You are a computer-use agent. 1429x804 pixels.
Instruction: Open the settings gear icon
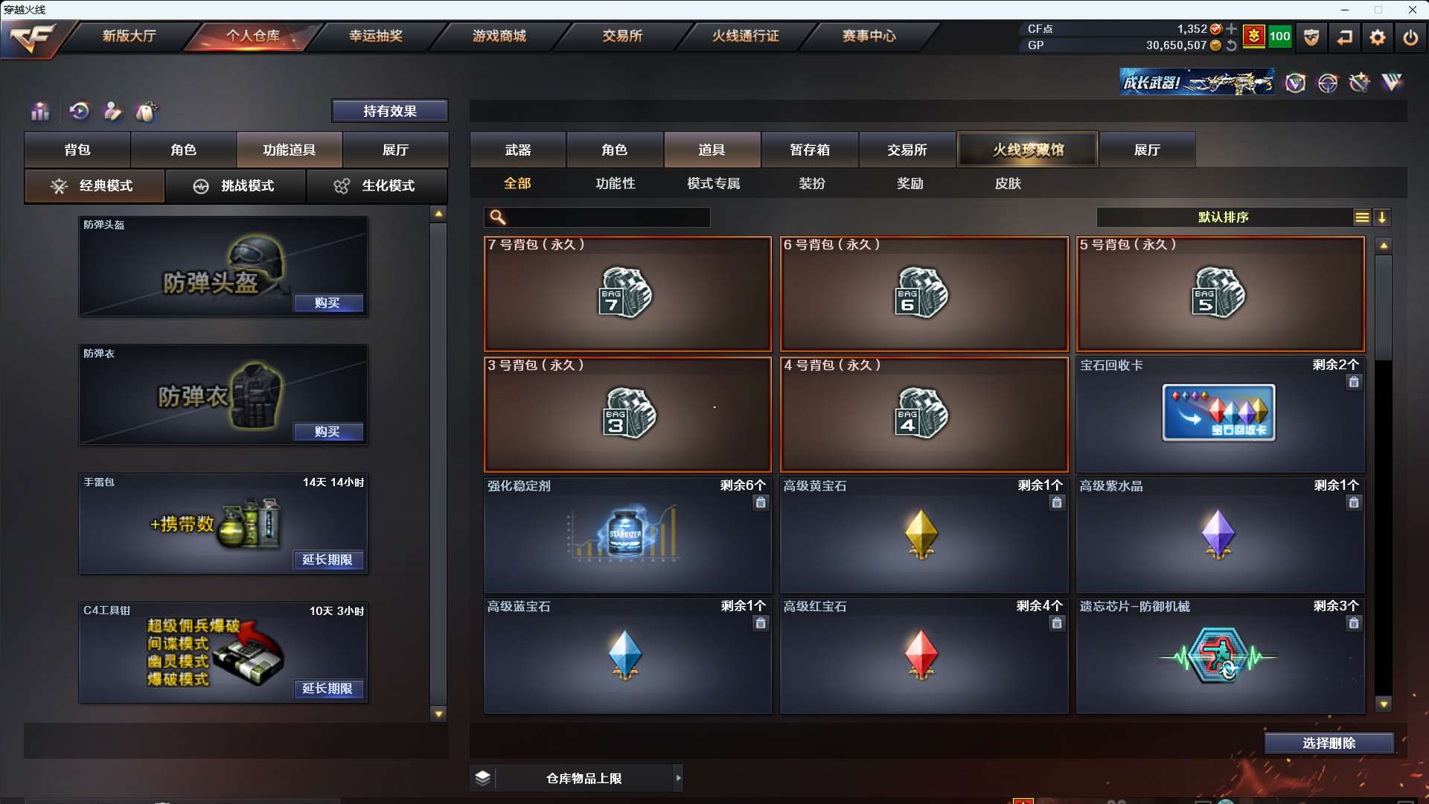click(x=1378, y=37)
